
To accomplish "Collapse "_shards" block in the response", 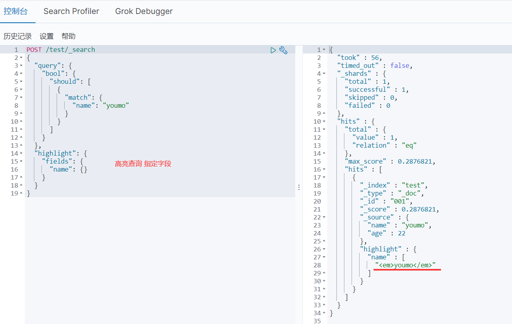I will coord(324,74).
